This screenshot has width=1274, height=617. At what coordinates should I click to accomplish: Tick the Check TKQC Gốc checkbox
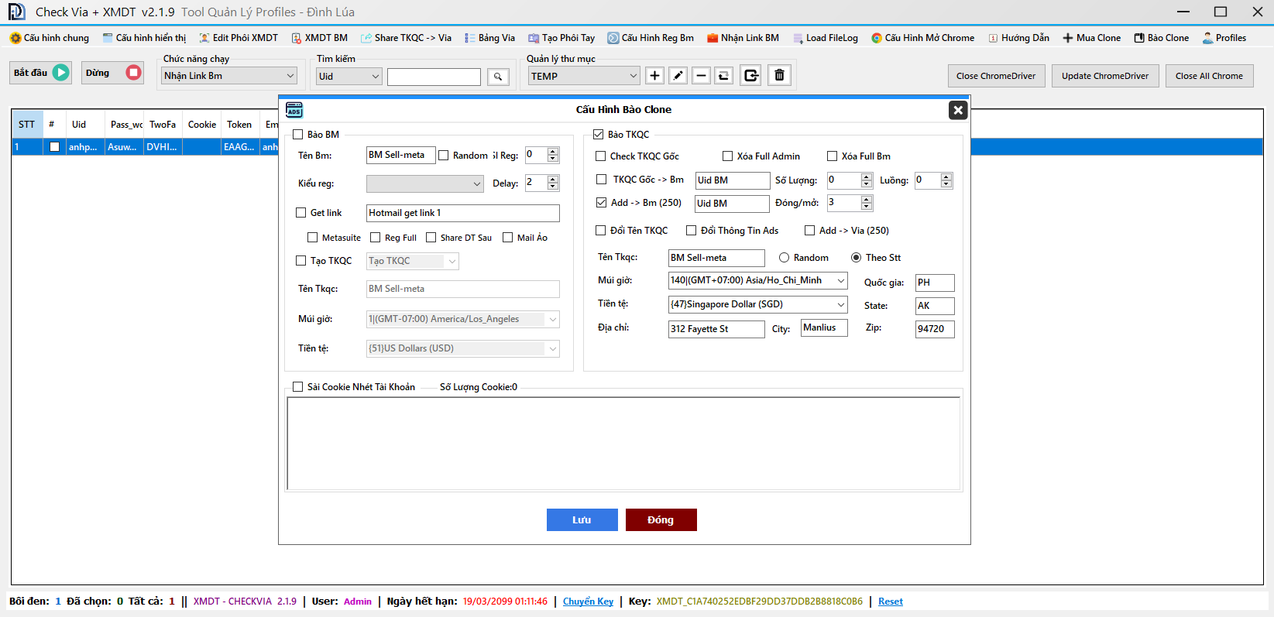click(601, 156)
